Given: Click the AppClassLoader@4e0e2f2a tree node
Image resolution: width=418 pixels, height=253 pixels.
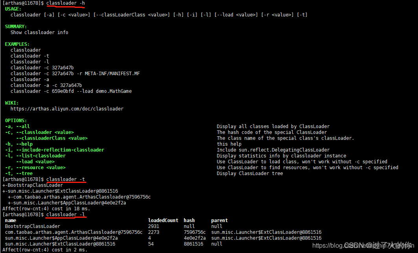Looking at the screenshot, I should 70,203.
